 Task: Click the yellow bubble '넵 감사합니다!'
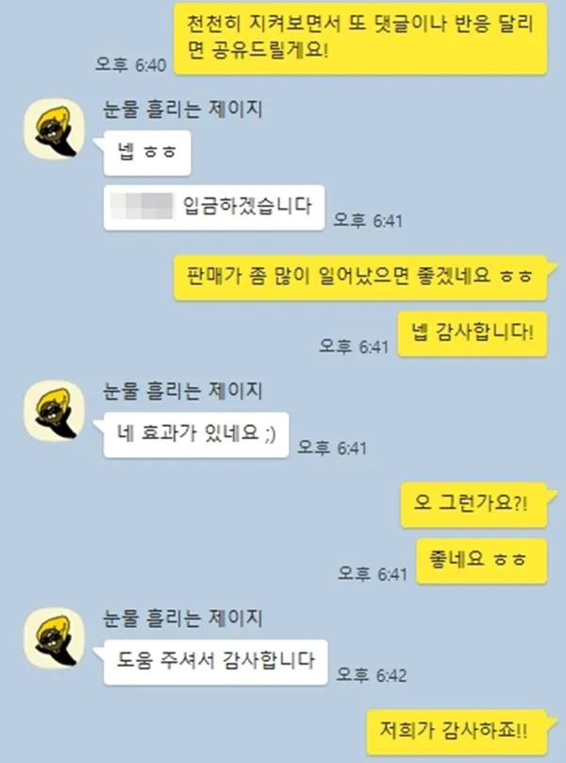click(x=473, y=334)
